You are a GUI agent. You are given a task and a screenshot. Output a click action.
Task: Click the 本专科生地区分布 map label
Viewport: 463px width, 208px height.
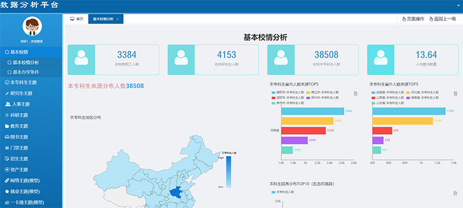[86, 117]
